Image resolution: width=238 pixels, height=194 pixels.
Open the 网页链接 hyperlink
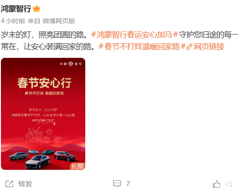[209, 46]
